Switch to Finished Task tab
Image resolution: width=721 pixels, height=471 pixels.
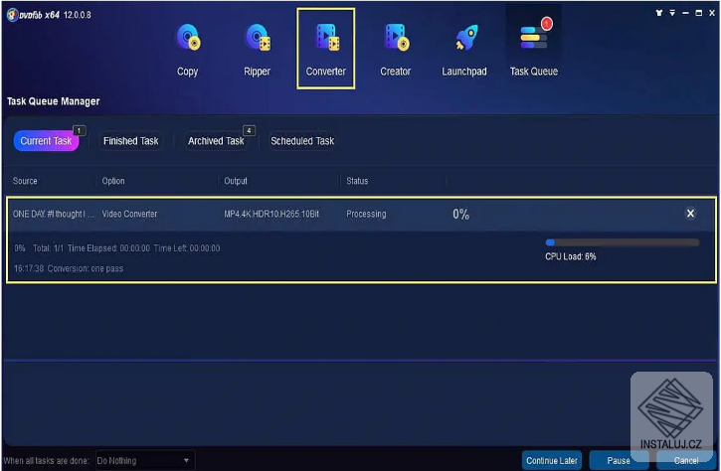(x=131, y=141)
